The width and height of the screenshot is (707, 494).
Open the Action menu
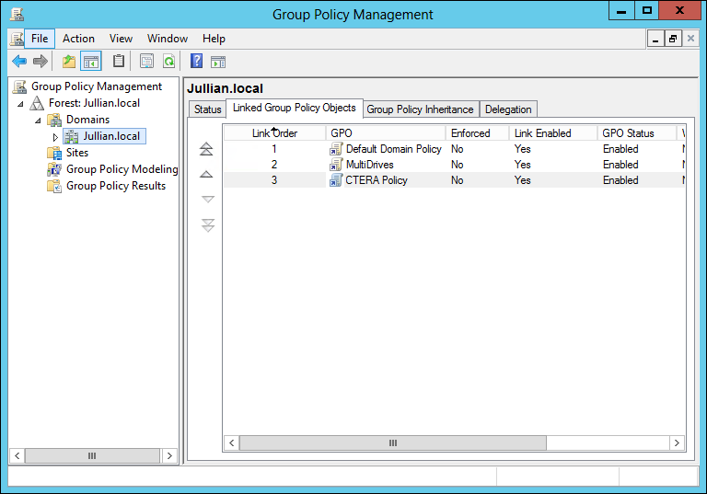coord(78,39)
